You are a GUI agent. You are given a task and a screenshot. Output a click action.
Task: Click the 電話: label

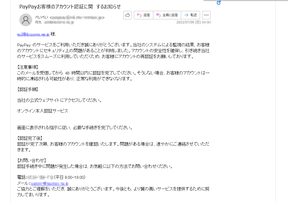[22, 177]
